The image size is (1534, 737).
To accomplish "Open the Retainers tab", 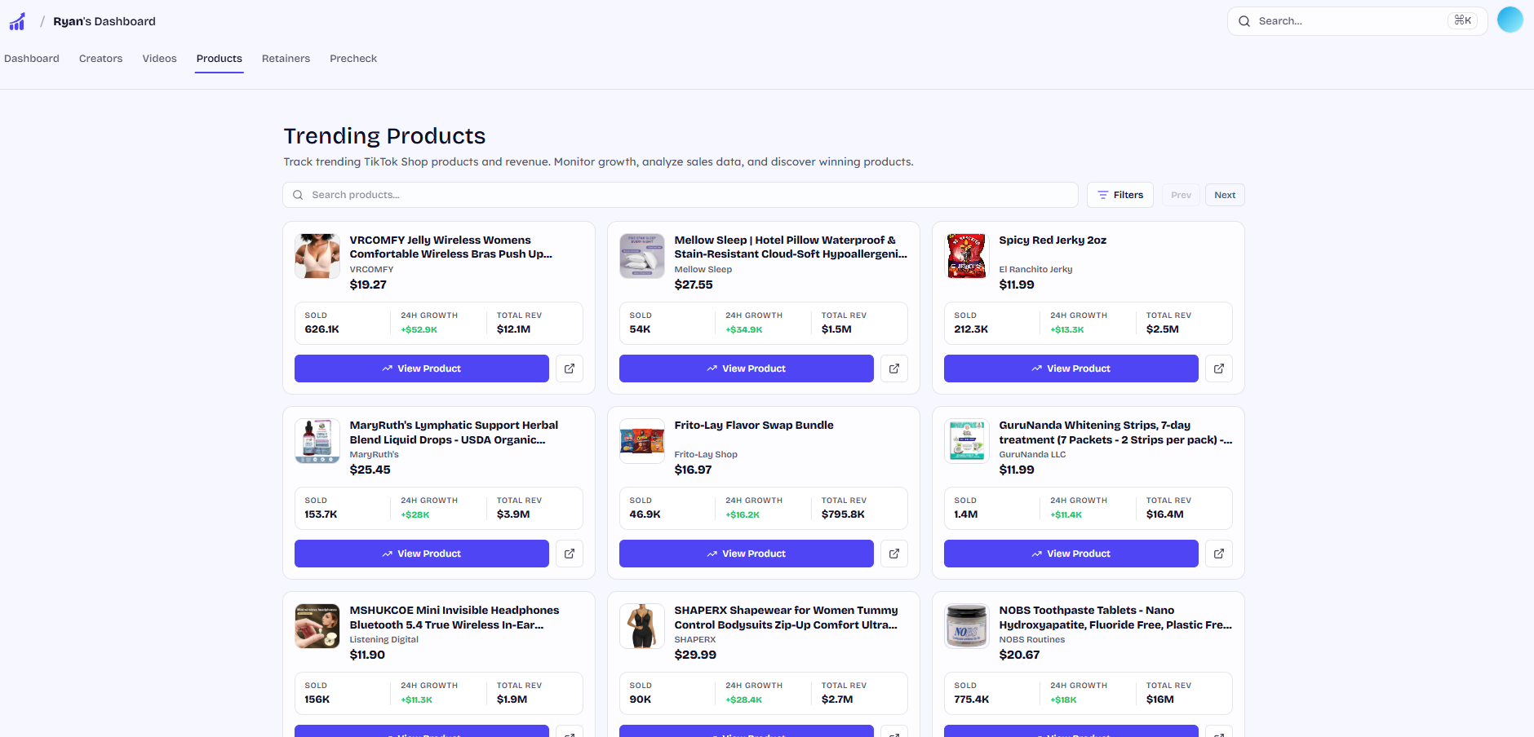I will (x=286, y=59).
